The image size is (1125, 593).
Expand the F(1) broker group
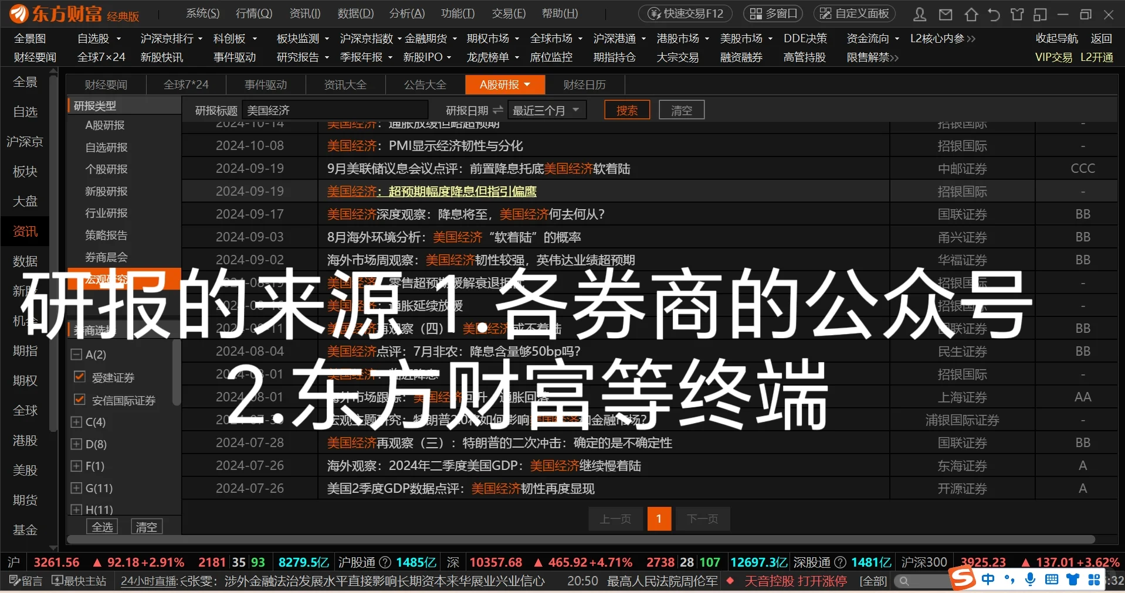(x=76, y=466)
